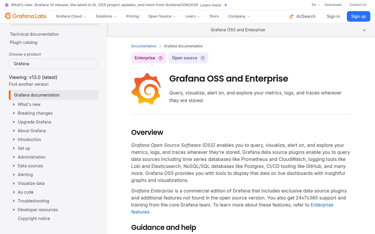
Task: Expand Grafana OSS and Enterprise header dropdown
Action: (x=364, y=30)
